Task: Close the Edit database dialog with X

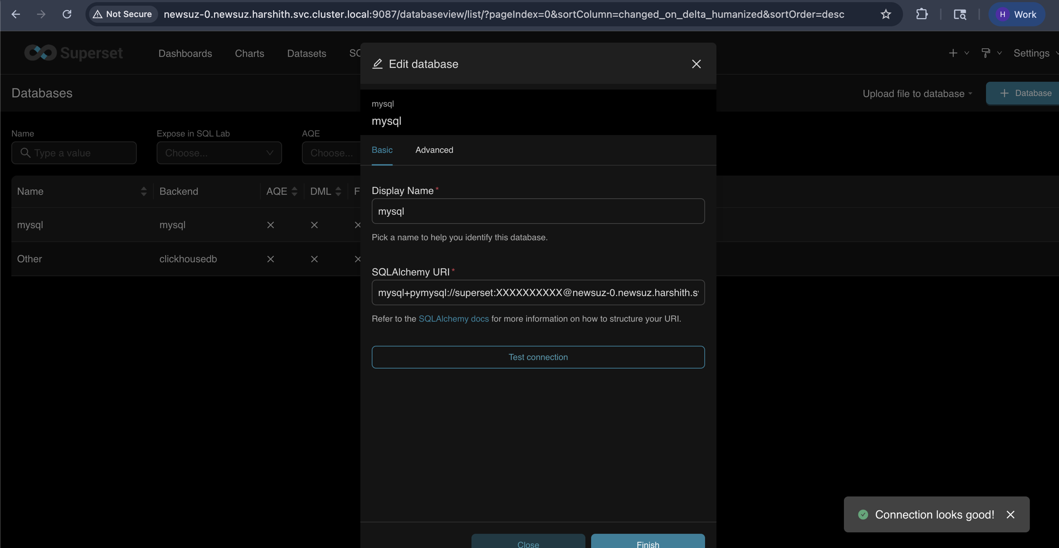Action: click(x=696, y=64)
